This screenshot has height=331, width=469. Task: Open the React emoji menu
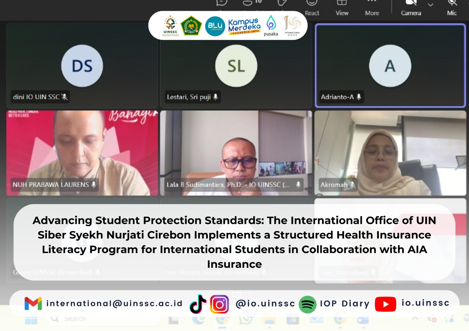(x=312, y=4)
